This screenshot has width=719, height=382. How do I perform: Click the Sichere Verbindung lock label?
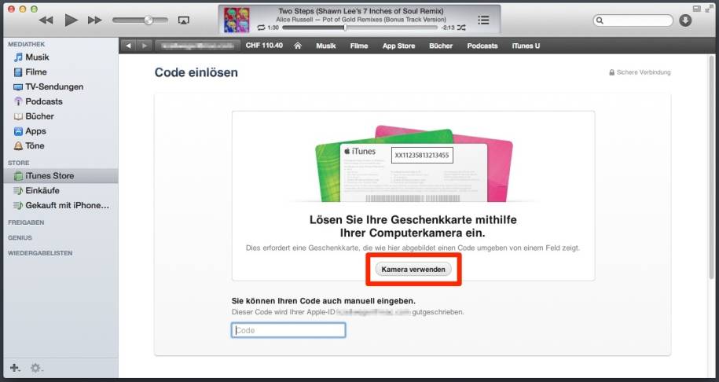pos(640,72)
